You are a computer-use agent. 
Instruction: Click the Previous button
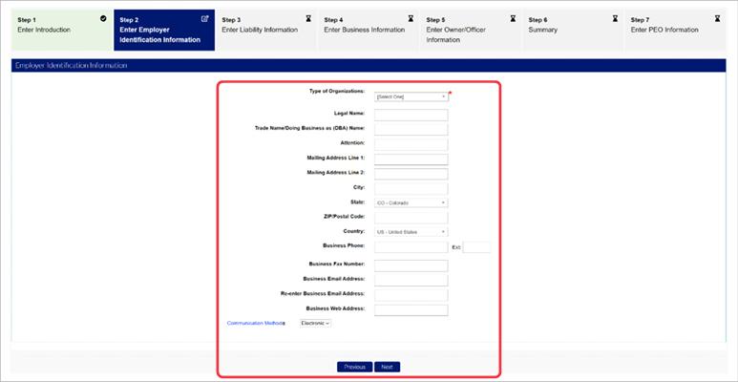click(354, 367)
